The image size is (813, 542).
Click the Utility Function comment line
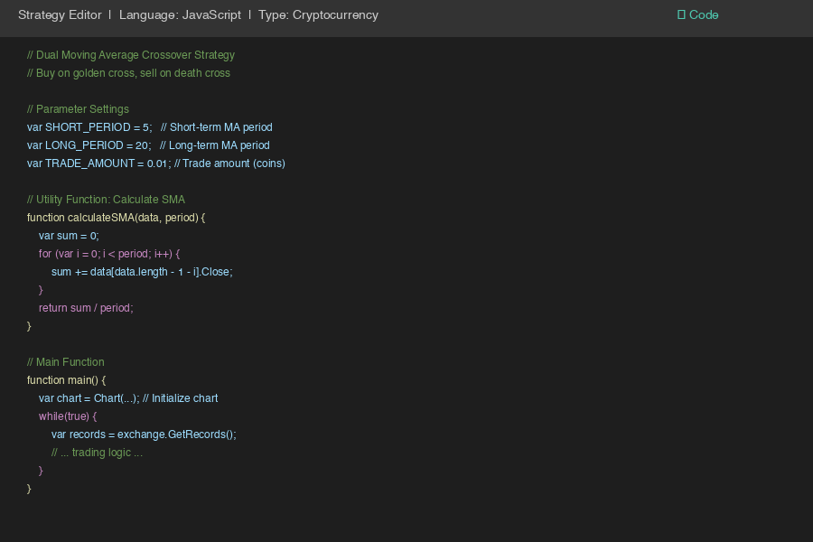(107, 199)
